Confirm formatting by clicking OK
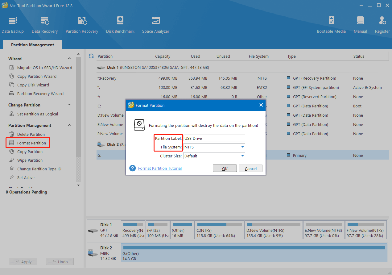392x275 pixels. pyautogui.click(x=225, y=168)
